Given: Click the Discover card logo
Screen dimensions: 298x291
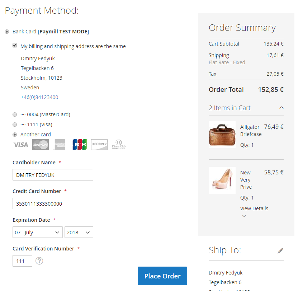Looking at the screenshot, I should tap(99, 145).
